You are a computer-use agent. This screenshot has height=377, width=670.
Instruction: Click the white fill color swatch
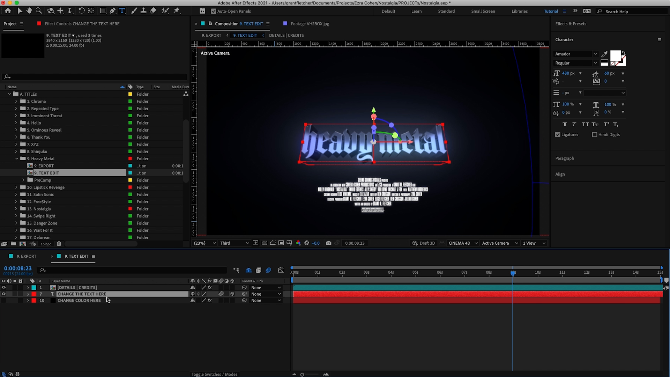[615, 56]
